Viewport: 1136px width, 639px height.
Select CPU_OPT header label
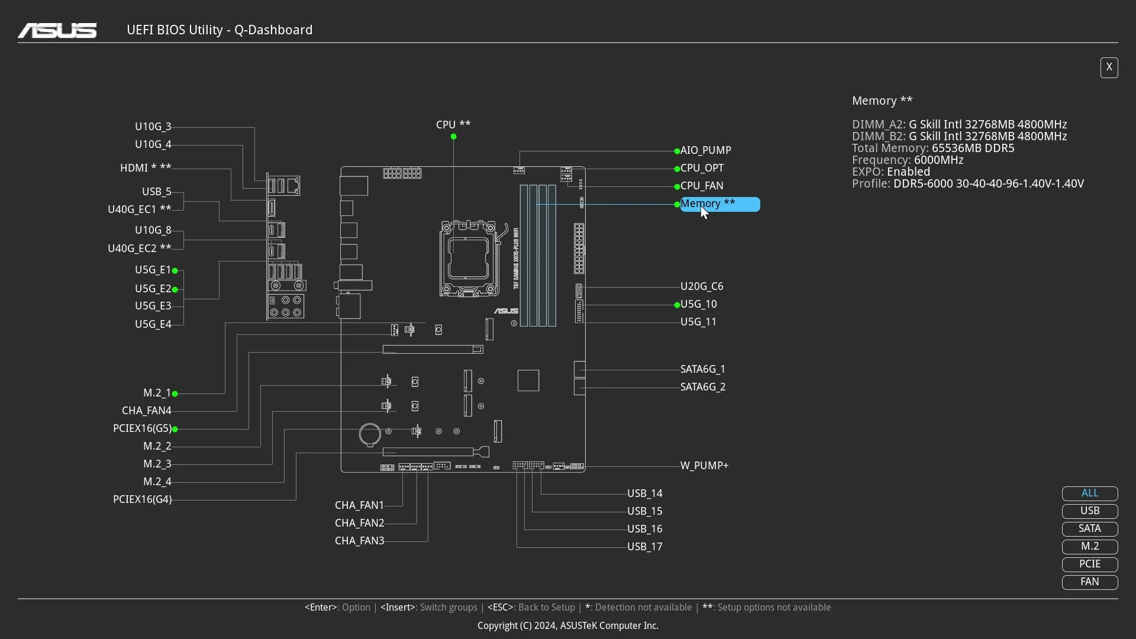pyautogui.click(x=702, y=168)
